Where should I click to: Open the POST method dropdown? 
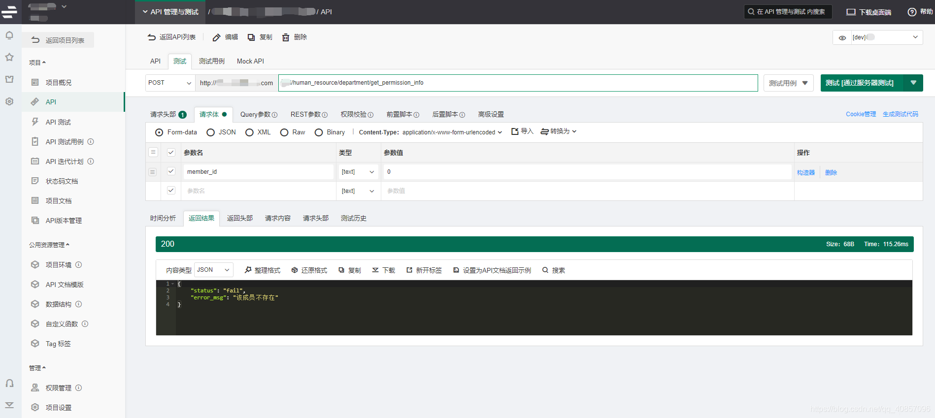[170, 83]
